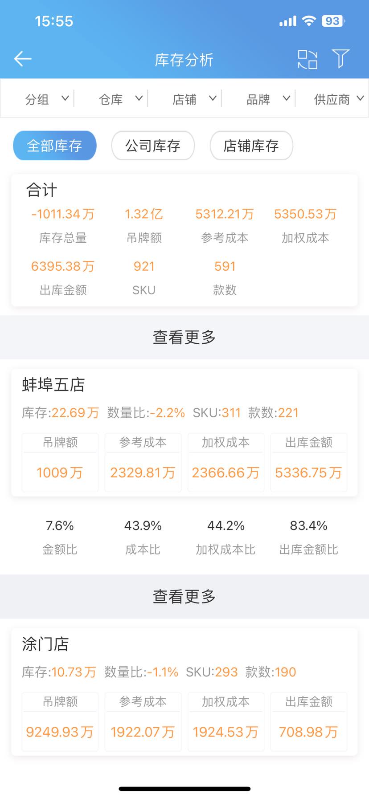Switch to 公司库存 view
Screen dimensions: 369x798
(x=153, y=146)
